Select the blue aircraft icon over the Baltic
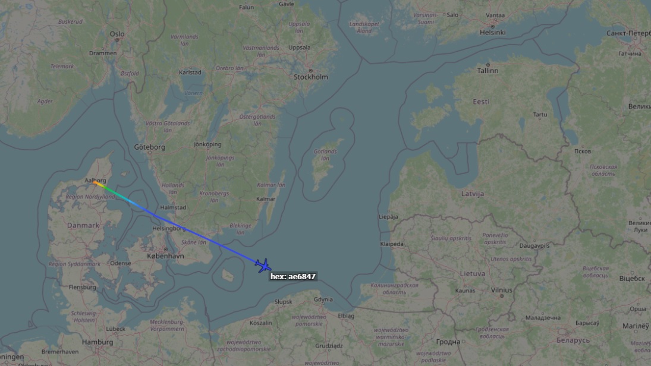 (263, 265)
